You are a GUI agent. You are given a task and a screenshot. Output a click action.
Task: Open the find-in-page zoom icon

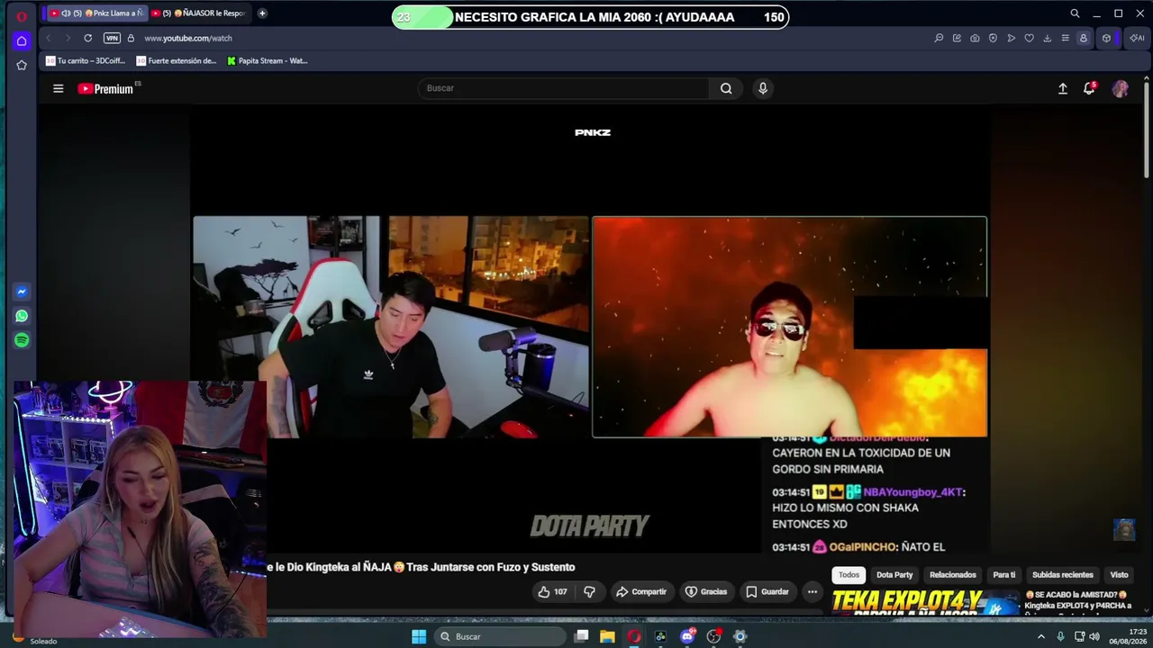[939, 38]
